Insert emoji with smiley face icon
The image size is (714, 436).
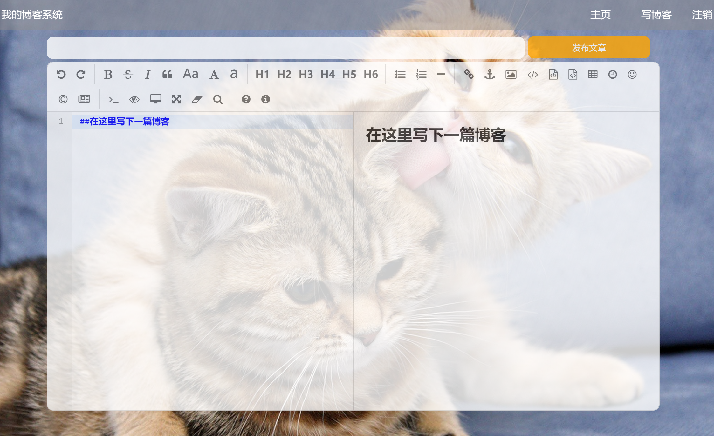(x=632, y=75)
